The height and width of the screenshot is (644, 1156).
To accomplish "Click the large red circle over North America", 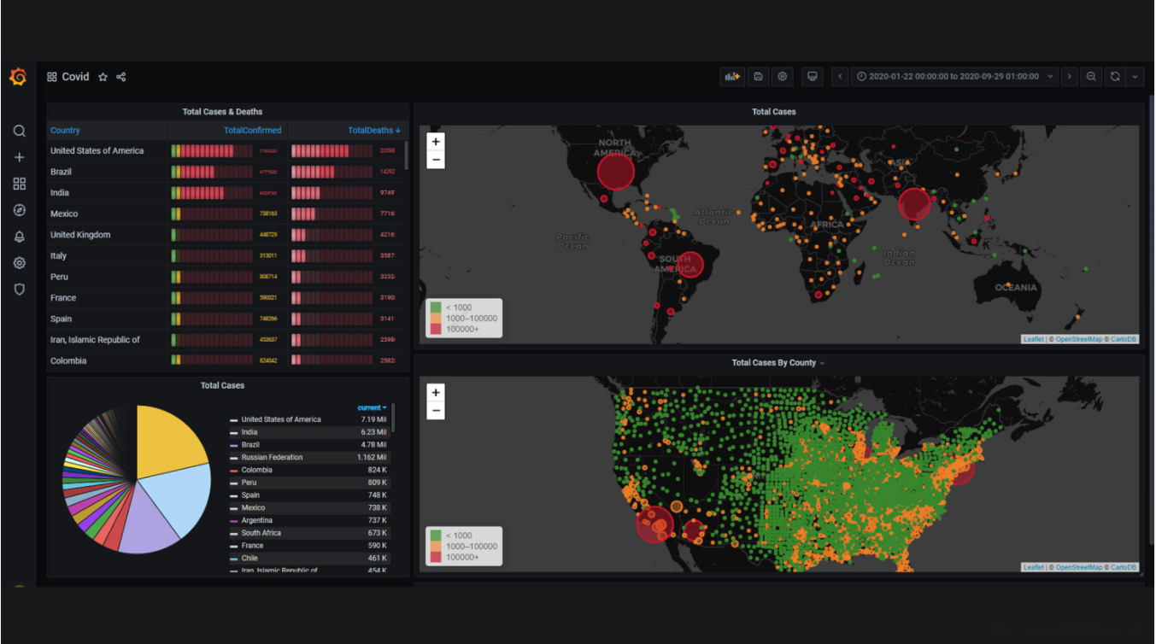I will click(615, 171).
